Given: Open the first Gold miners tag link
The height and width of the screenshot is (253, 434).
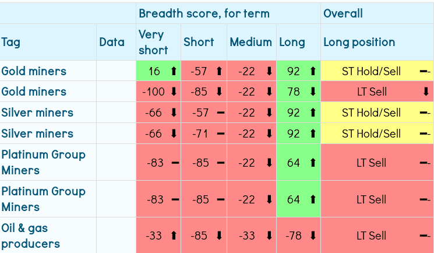Looking at the screenshot, I should pyautogui.click(x=34, y=71).
